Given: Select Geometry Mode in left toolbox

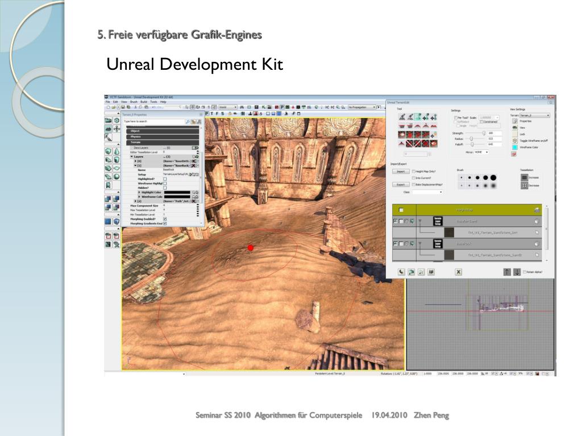Looking at the screenshot, I should click(117, 120).
